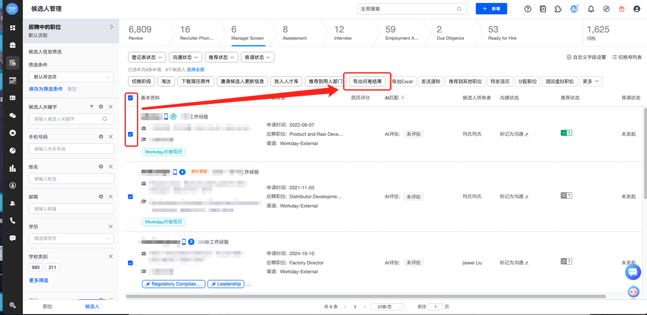Open the ID card icon in sidebar
This screenshot has width=647, height=315.
(x=13, y=98)
